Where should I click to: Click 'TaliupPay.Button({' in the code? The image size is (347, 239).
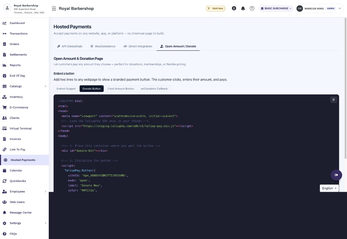(x=80, y=171)
